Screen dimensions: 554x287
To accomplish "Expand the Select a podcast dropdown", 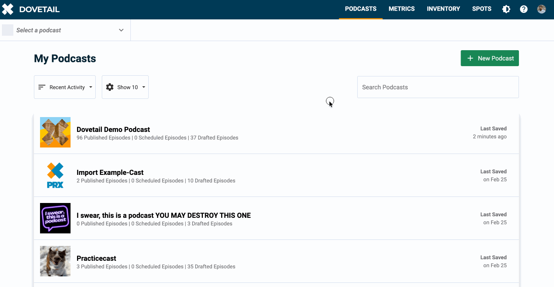I will pos(121,30).
